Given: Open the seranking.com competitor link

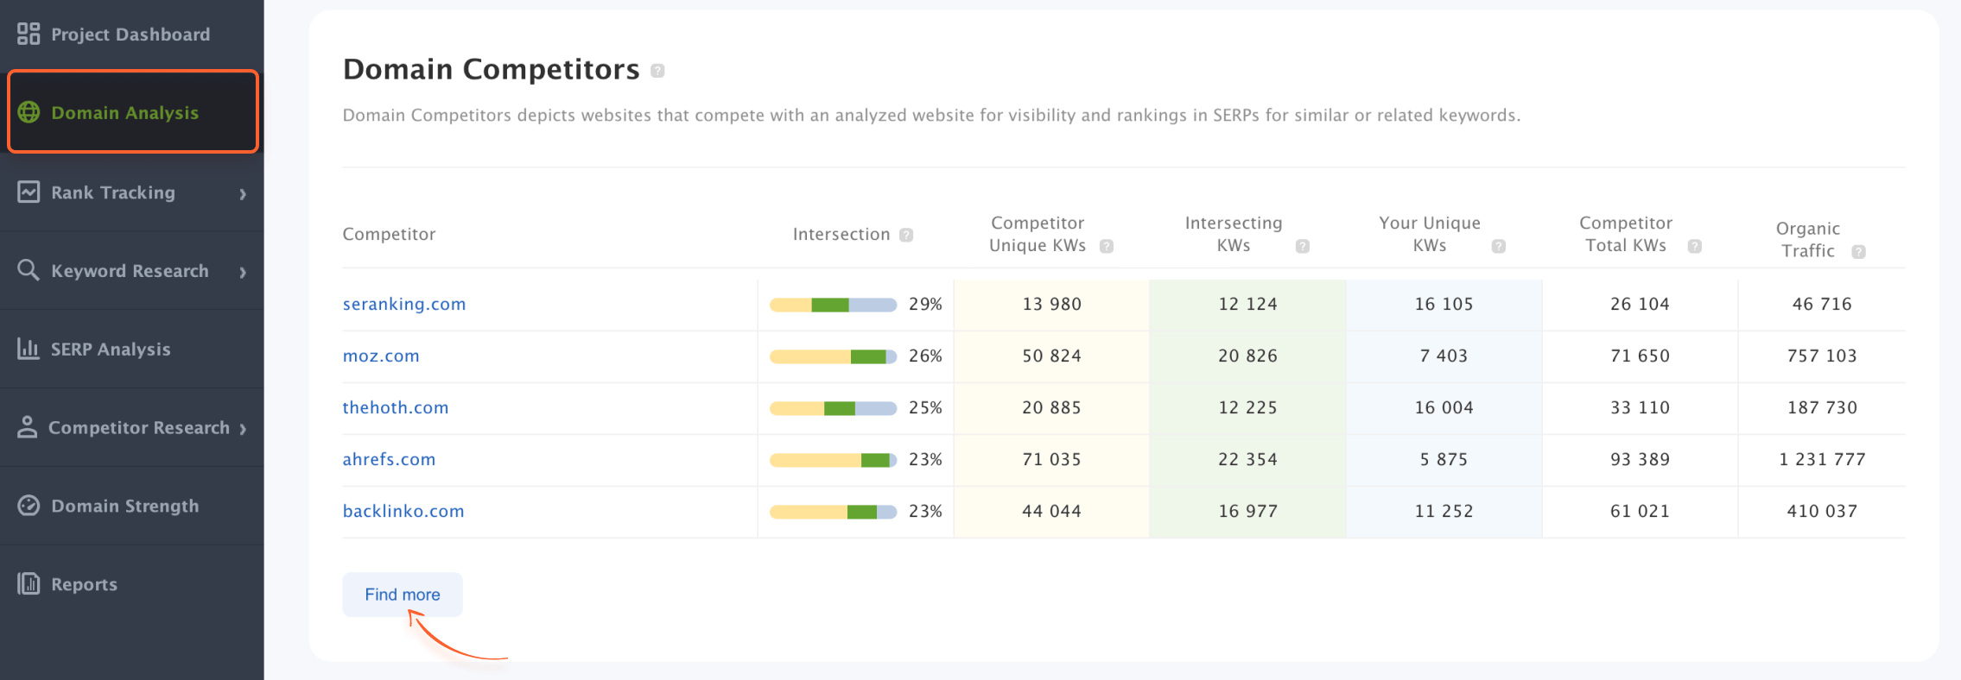Looking at the screenshot, I should (x=404, y=304).
